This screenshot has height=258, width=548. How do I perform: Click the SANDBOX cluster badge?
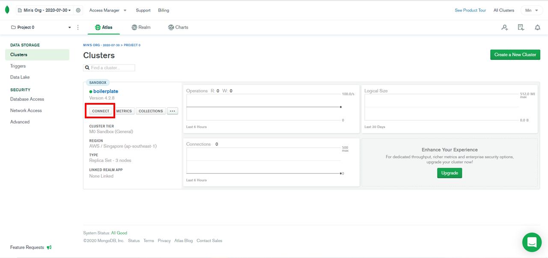[98, 82]
